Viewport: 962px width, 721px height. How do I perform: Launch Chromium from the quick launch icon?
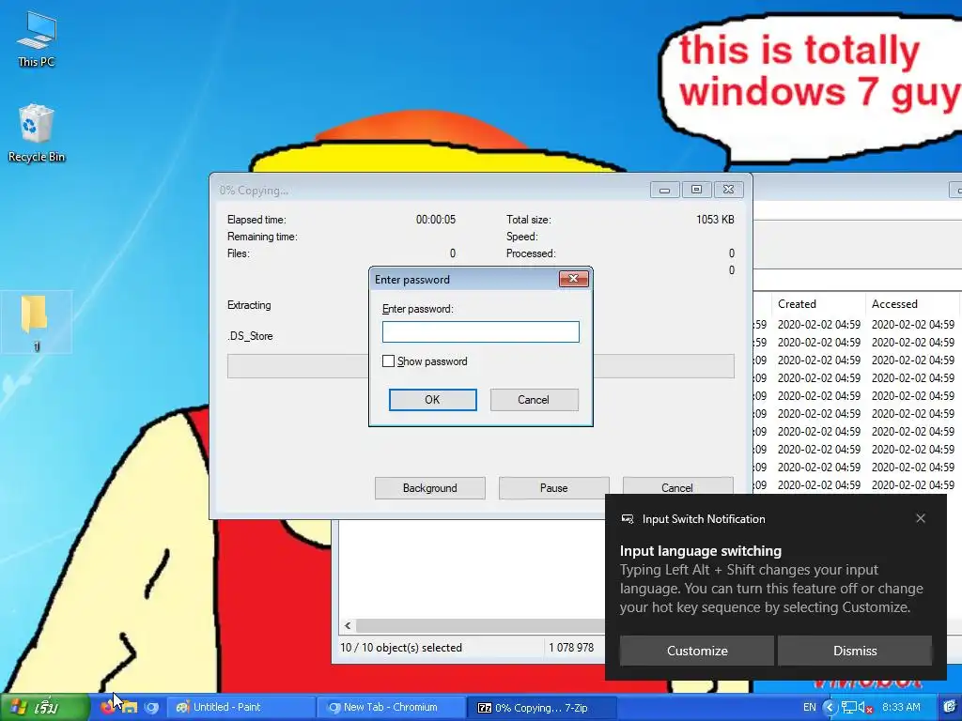coord(151,708)
